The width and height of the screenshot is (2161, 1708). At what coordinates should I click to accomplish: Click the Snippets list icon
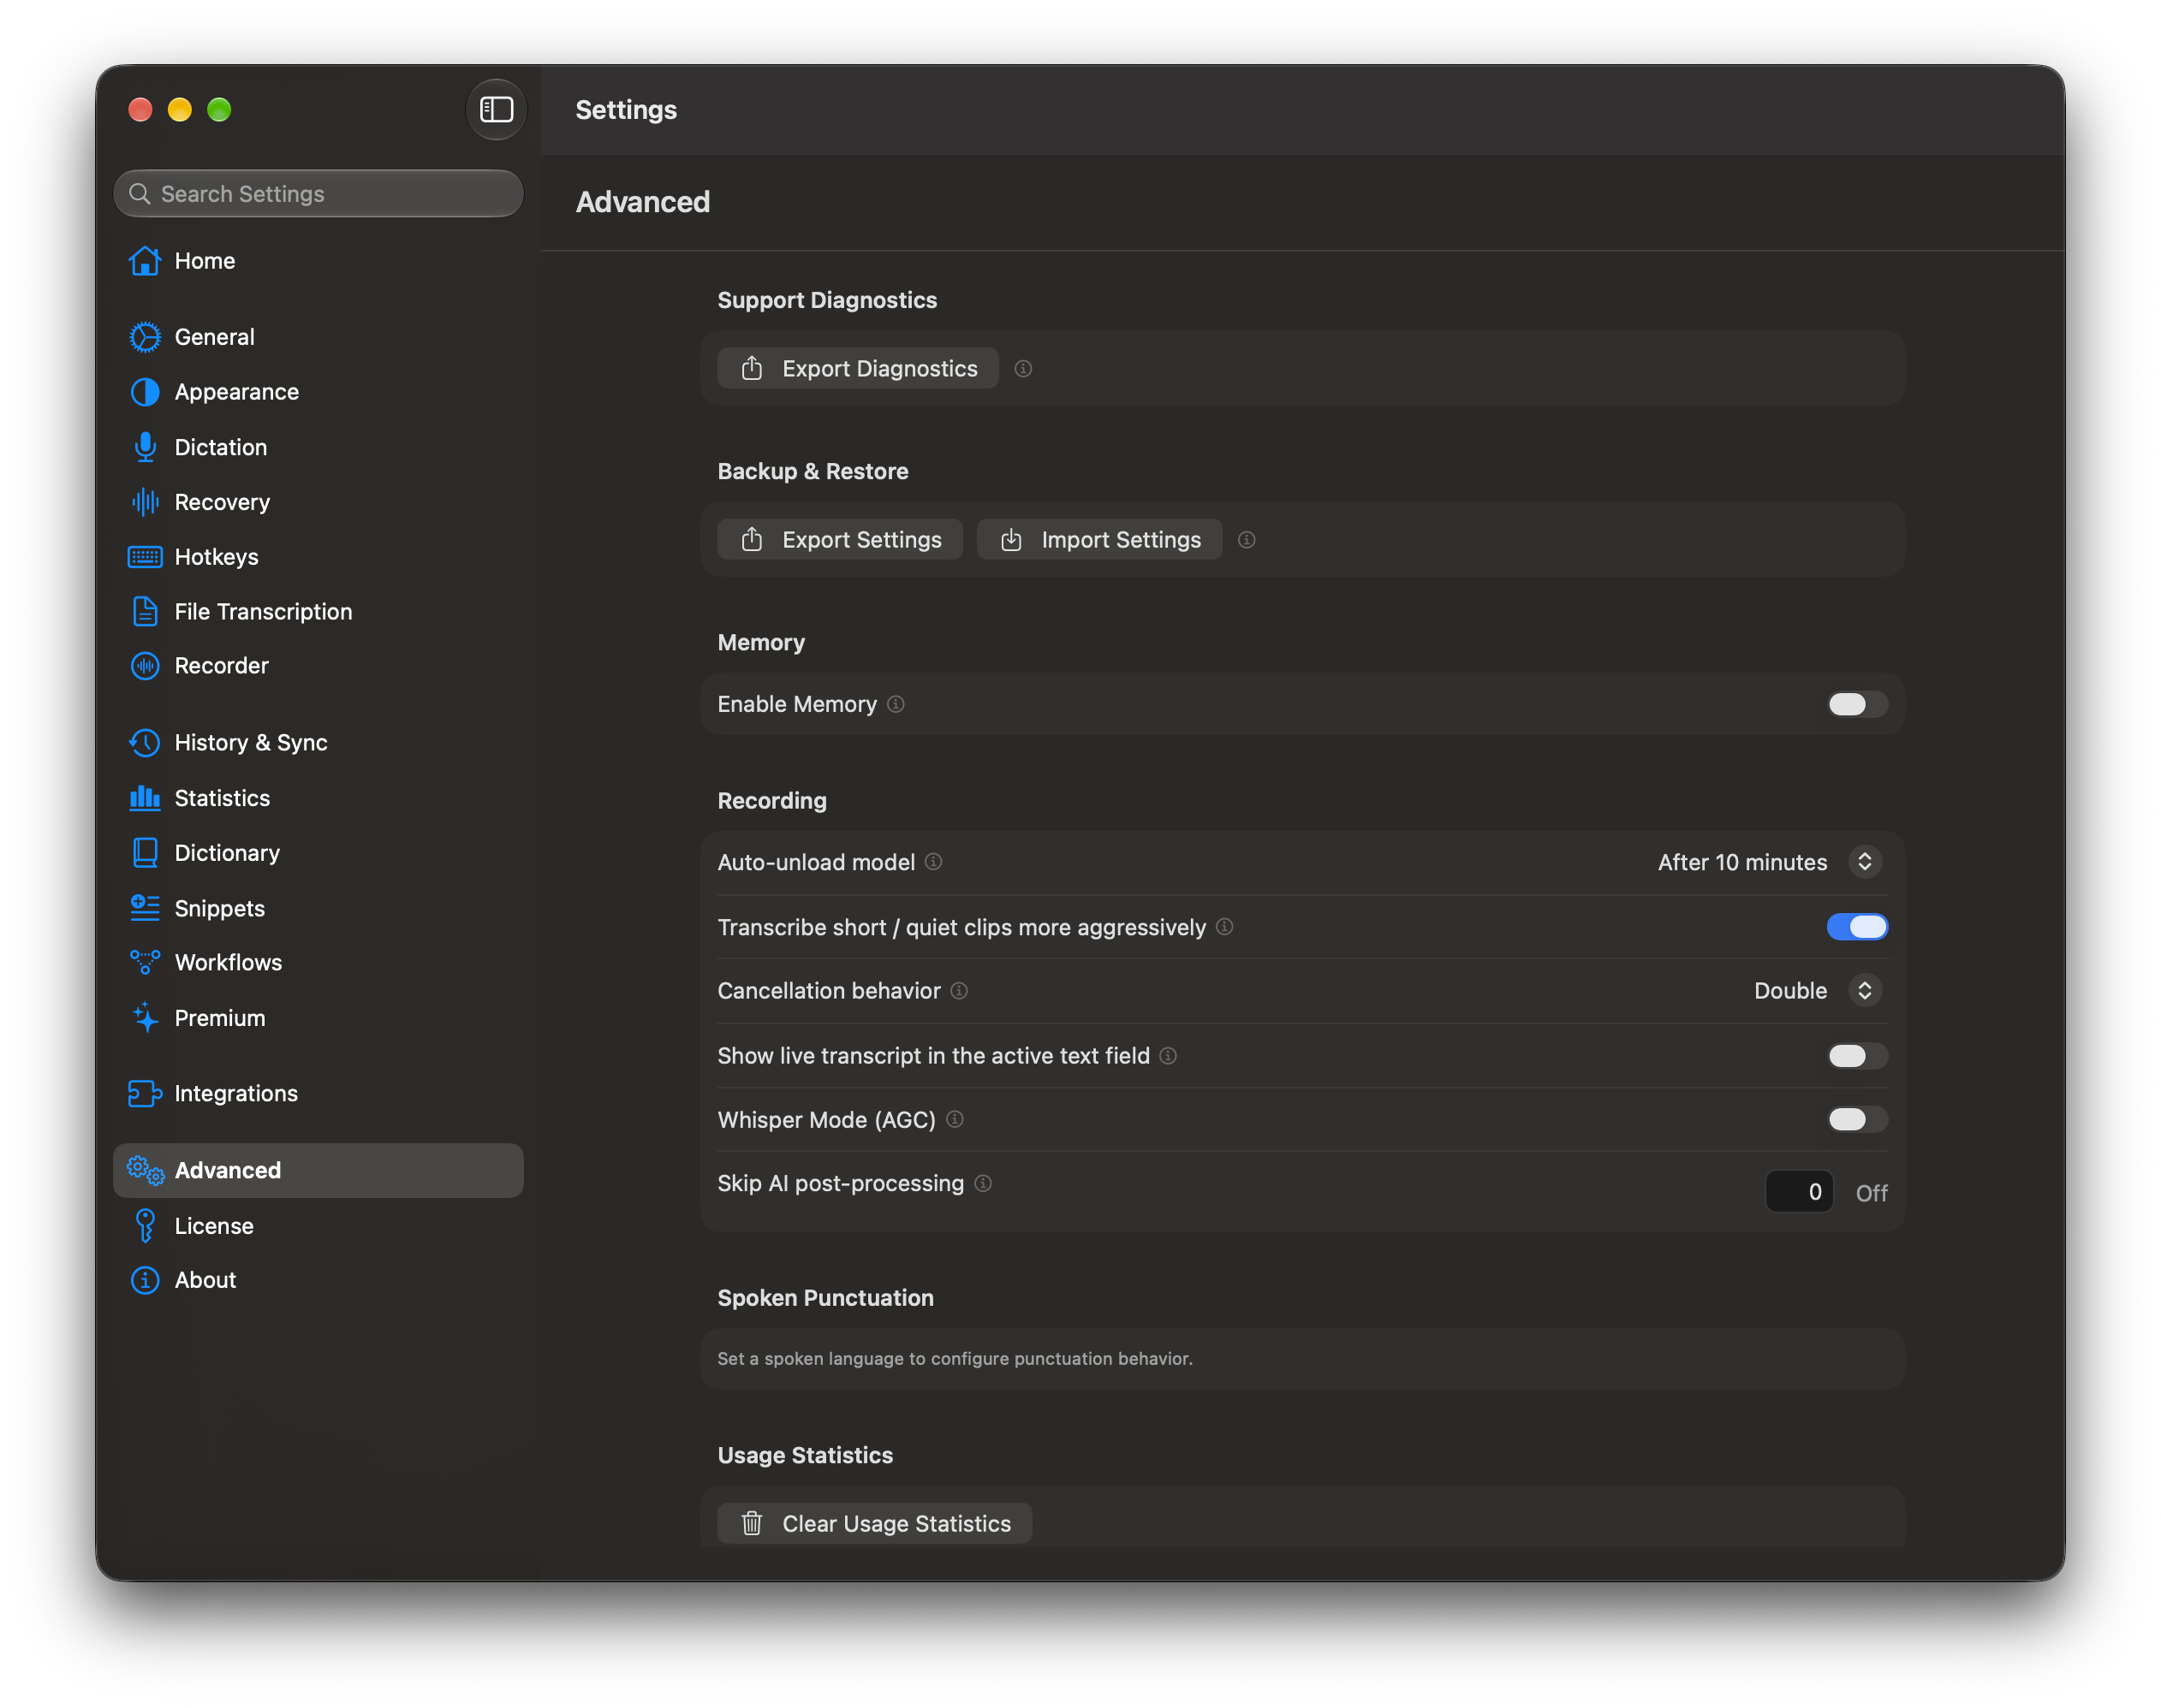point(145,908)
